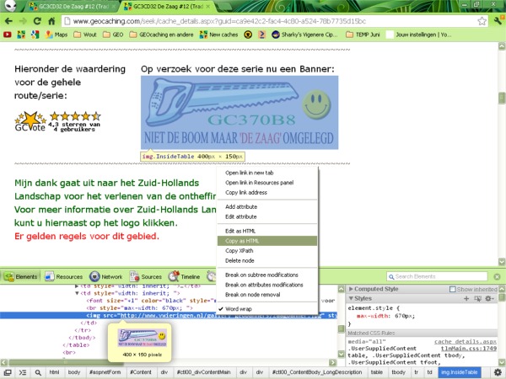Switch to the Timeline devtools panel
The height and width of the screenshot is (379, 506).
(x=184, y=276)
